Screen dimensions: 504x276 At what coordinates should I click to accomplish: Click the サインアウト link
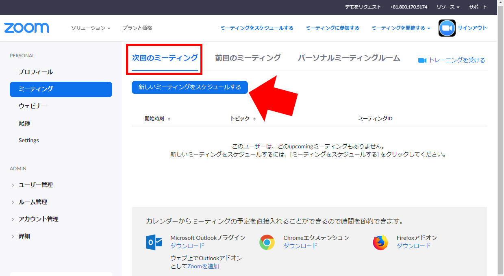pyautogui.click(x=472, y=28)
